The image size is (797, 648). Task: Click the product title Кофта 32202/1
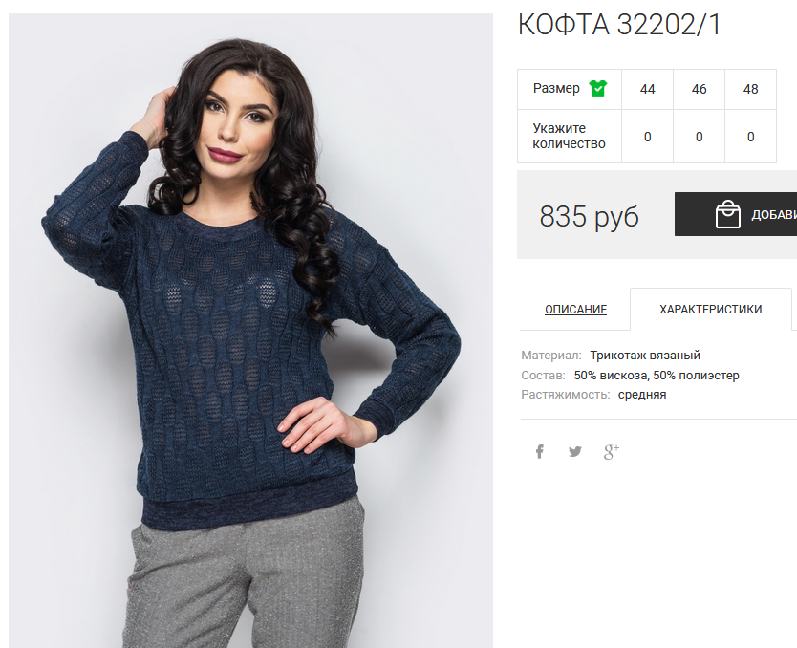click(619, 24)
